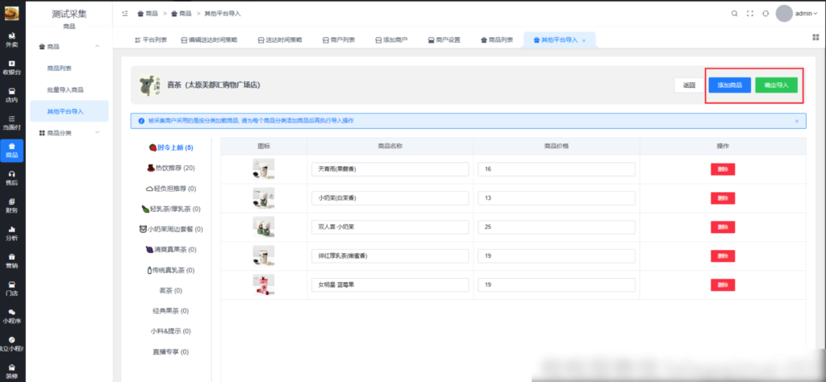Click the blue 添加商品 button
This screenshot has width=826, height=382.
coord(729,85)
